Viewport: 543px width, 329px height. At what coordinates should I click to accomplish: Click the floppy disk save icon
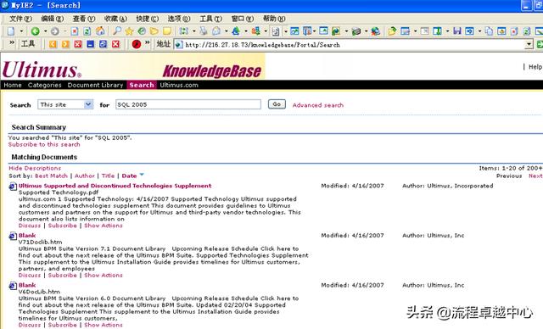tap(457, 31)
